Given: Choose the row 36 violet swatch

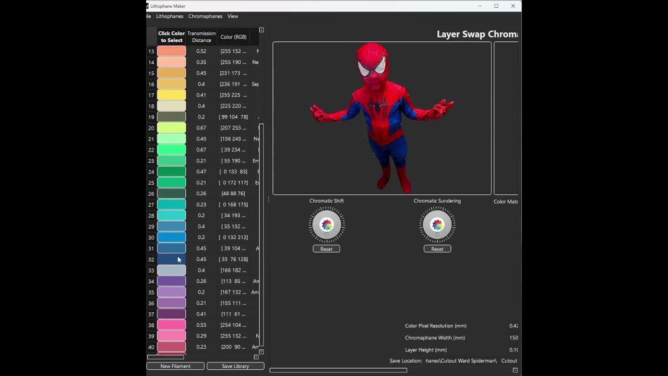Looking at the screenshot, I should click(171, 303).
